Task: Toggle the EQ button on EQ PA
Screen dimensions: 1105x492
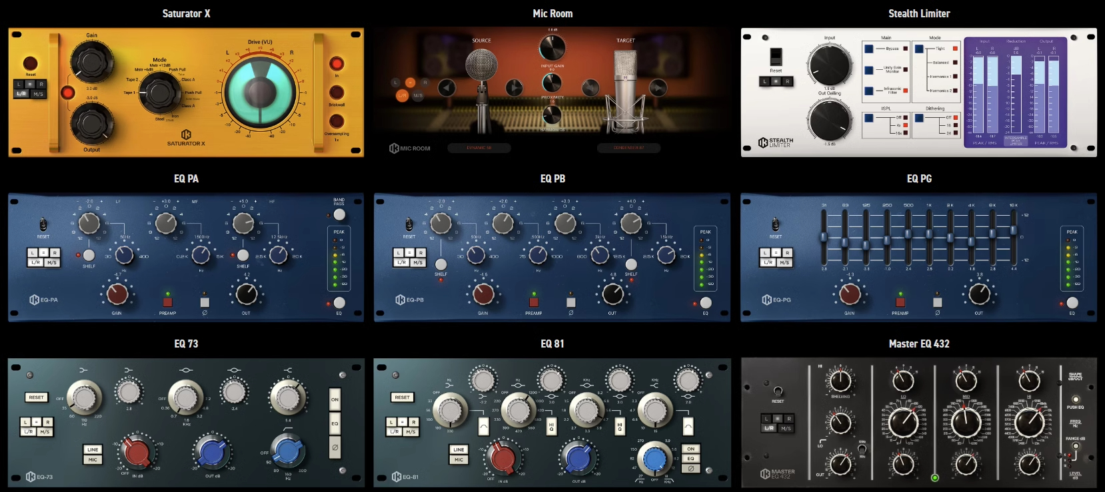Action: tap(339, 303)
